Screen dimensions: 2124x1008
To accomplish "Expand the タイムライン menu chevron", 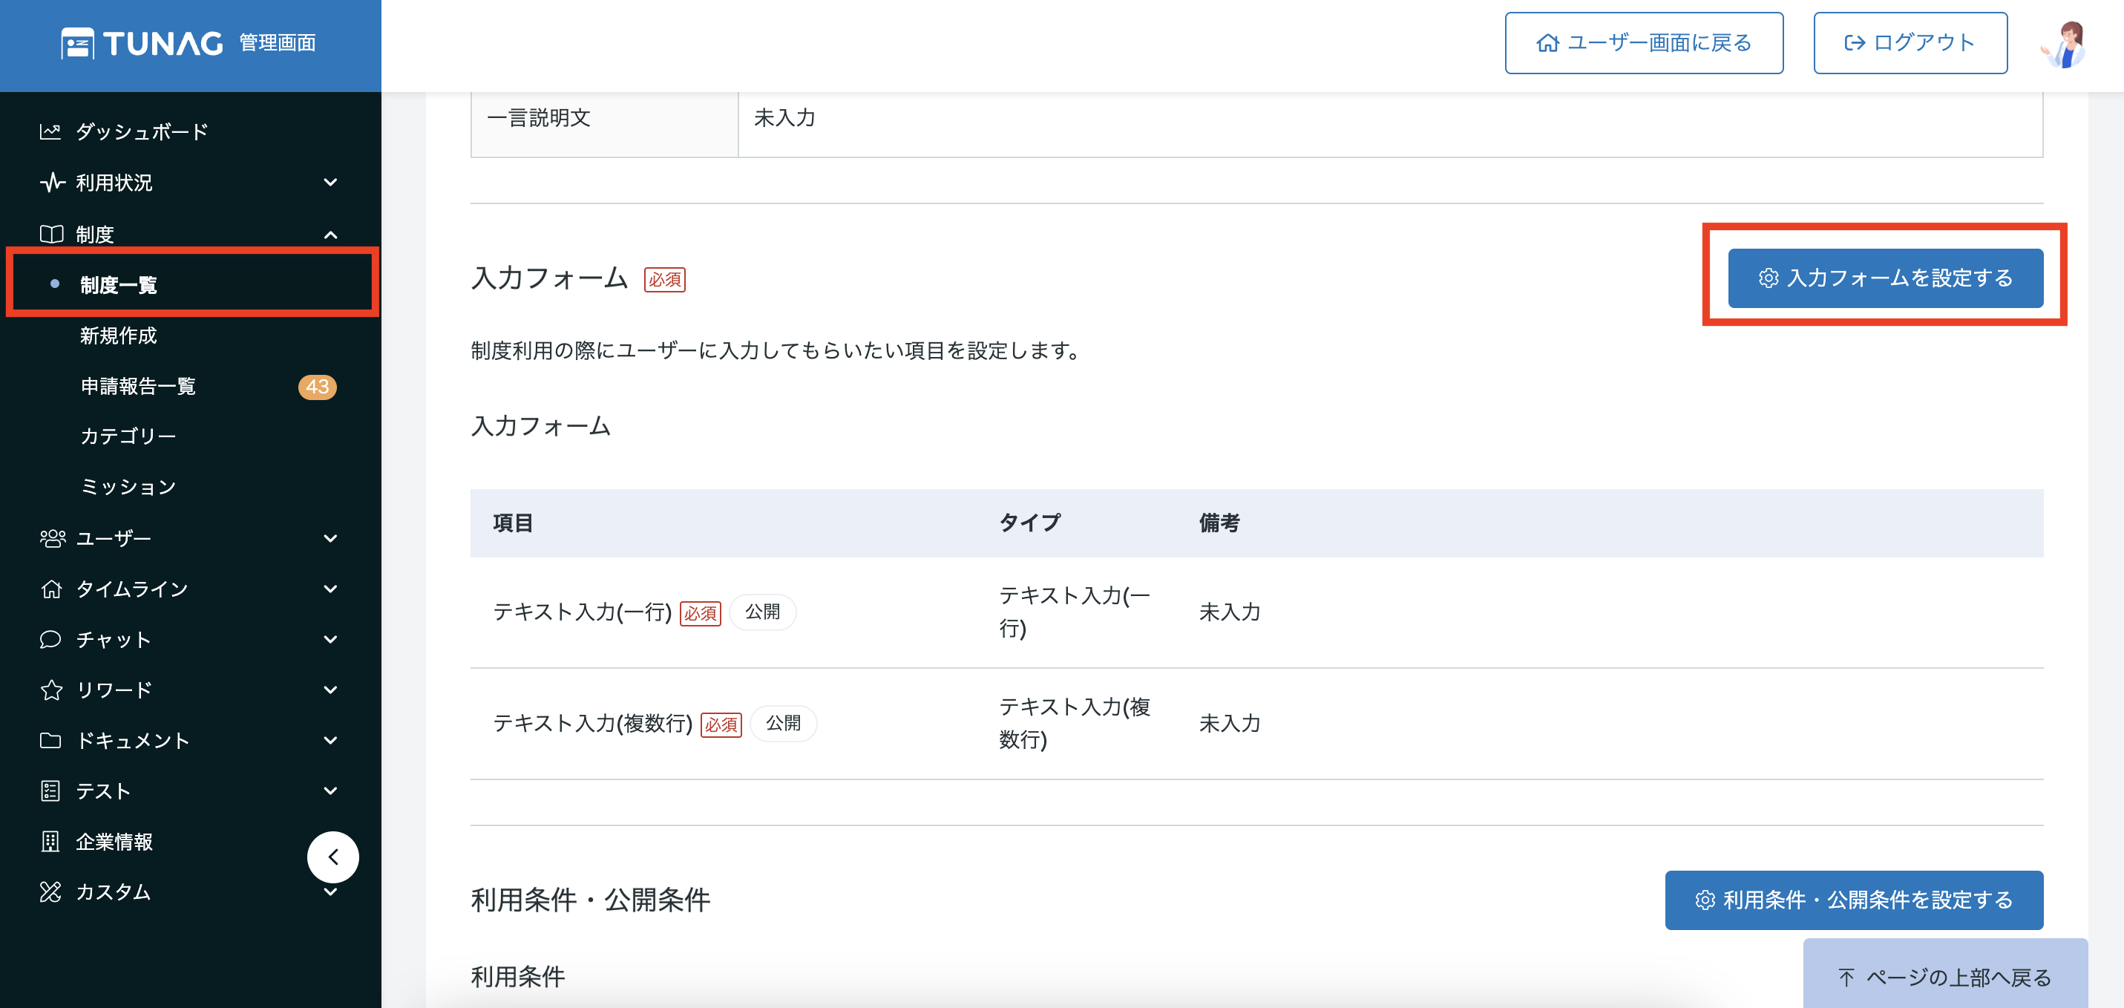I will (331, 589).
